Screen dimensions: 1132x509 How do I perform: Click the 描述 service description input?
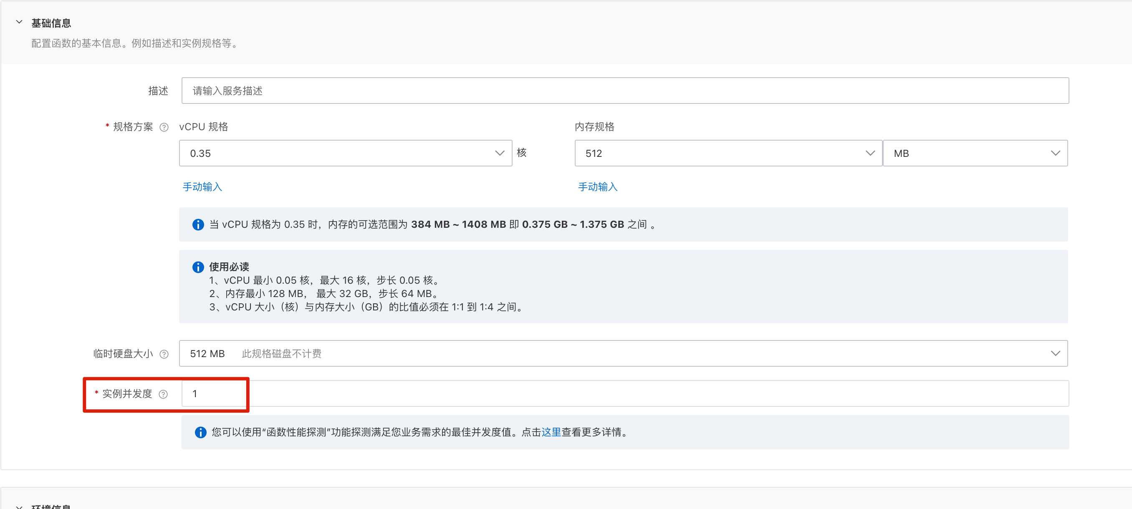point(625,91)
